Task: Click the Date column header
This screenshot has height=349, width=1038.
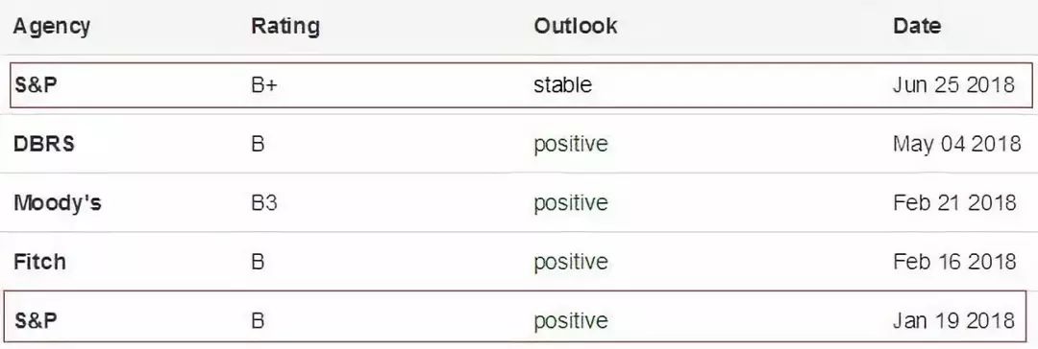Action: coord(917,26)
